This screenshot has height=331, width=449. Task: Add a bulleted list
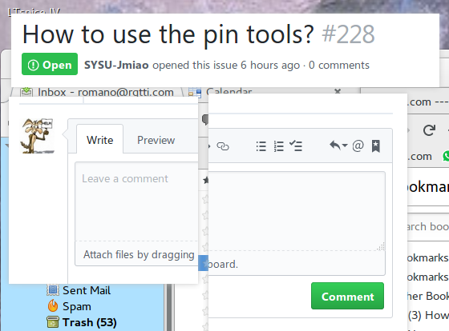(261, 146)
